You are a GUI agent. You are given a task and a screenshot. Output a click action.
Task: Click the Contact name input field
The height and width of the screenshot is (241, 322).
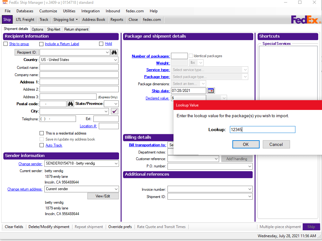(x=79, y=67)
